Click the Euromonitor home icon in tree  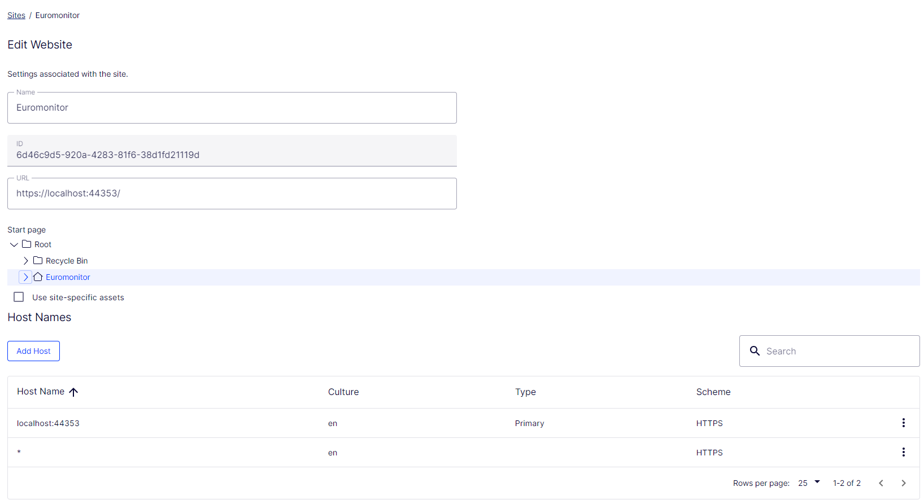[38, 277]
